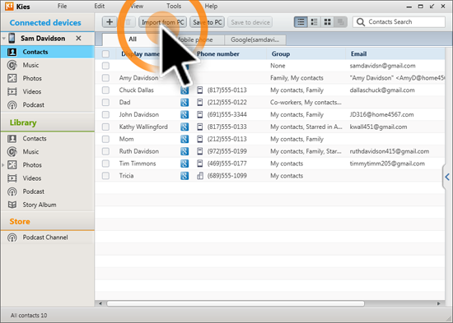Switch to thumbnail grid view icon
The width and height of the screenshot is (453, 323).
tap(327, 22)
